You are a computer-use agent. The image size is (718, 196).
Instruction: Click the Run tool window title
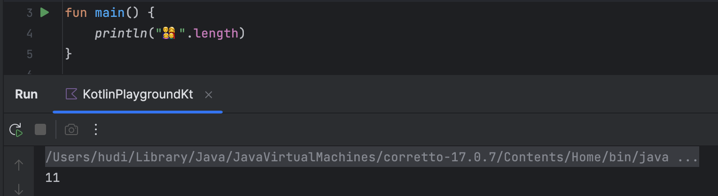pyautogui.click(x=26, y=94)
